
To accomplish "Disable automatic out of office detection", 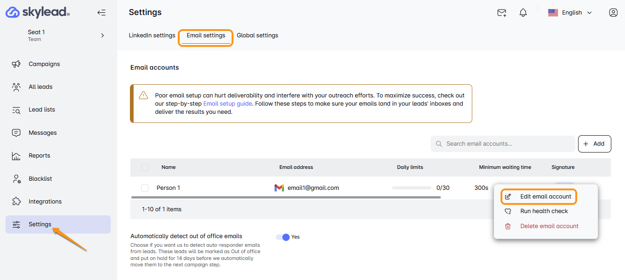I will click(x=283, y=237).
